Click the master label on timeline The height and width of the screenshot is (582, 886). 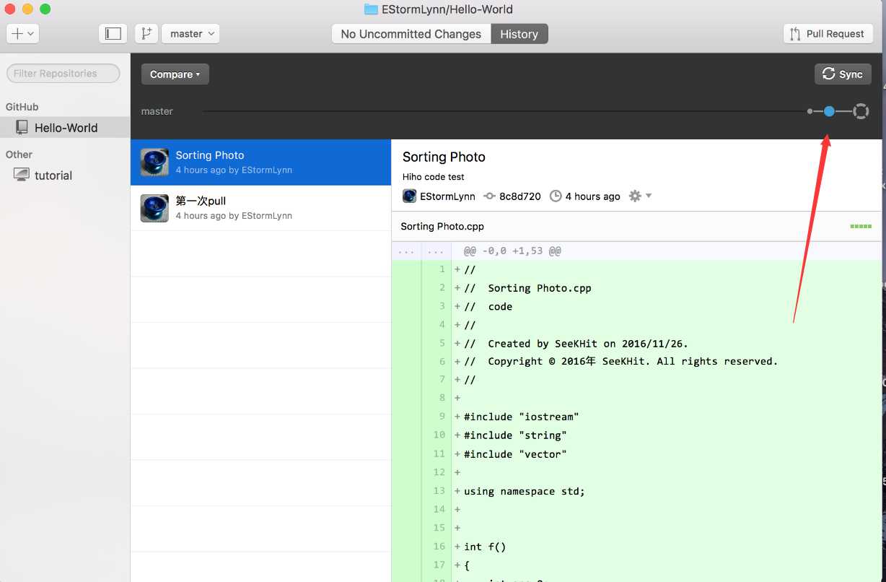157,111
